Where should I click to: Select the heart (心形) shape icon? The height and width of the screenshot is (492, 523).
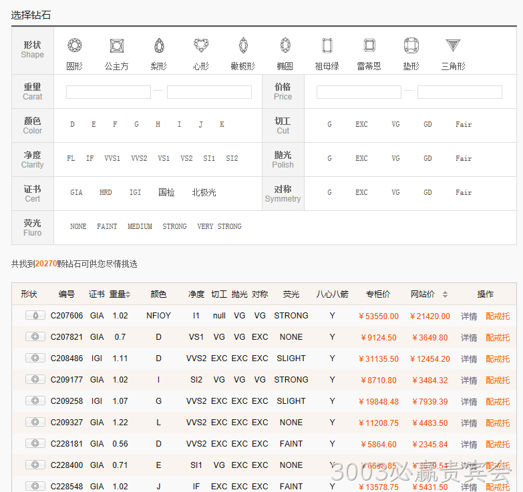pos(201,45)
